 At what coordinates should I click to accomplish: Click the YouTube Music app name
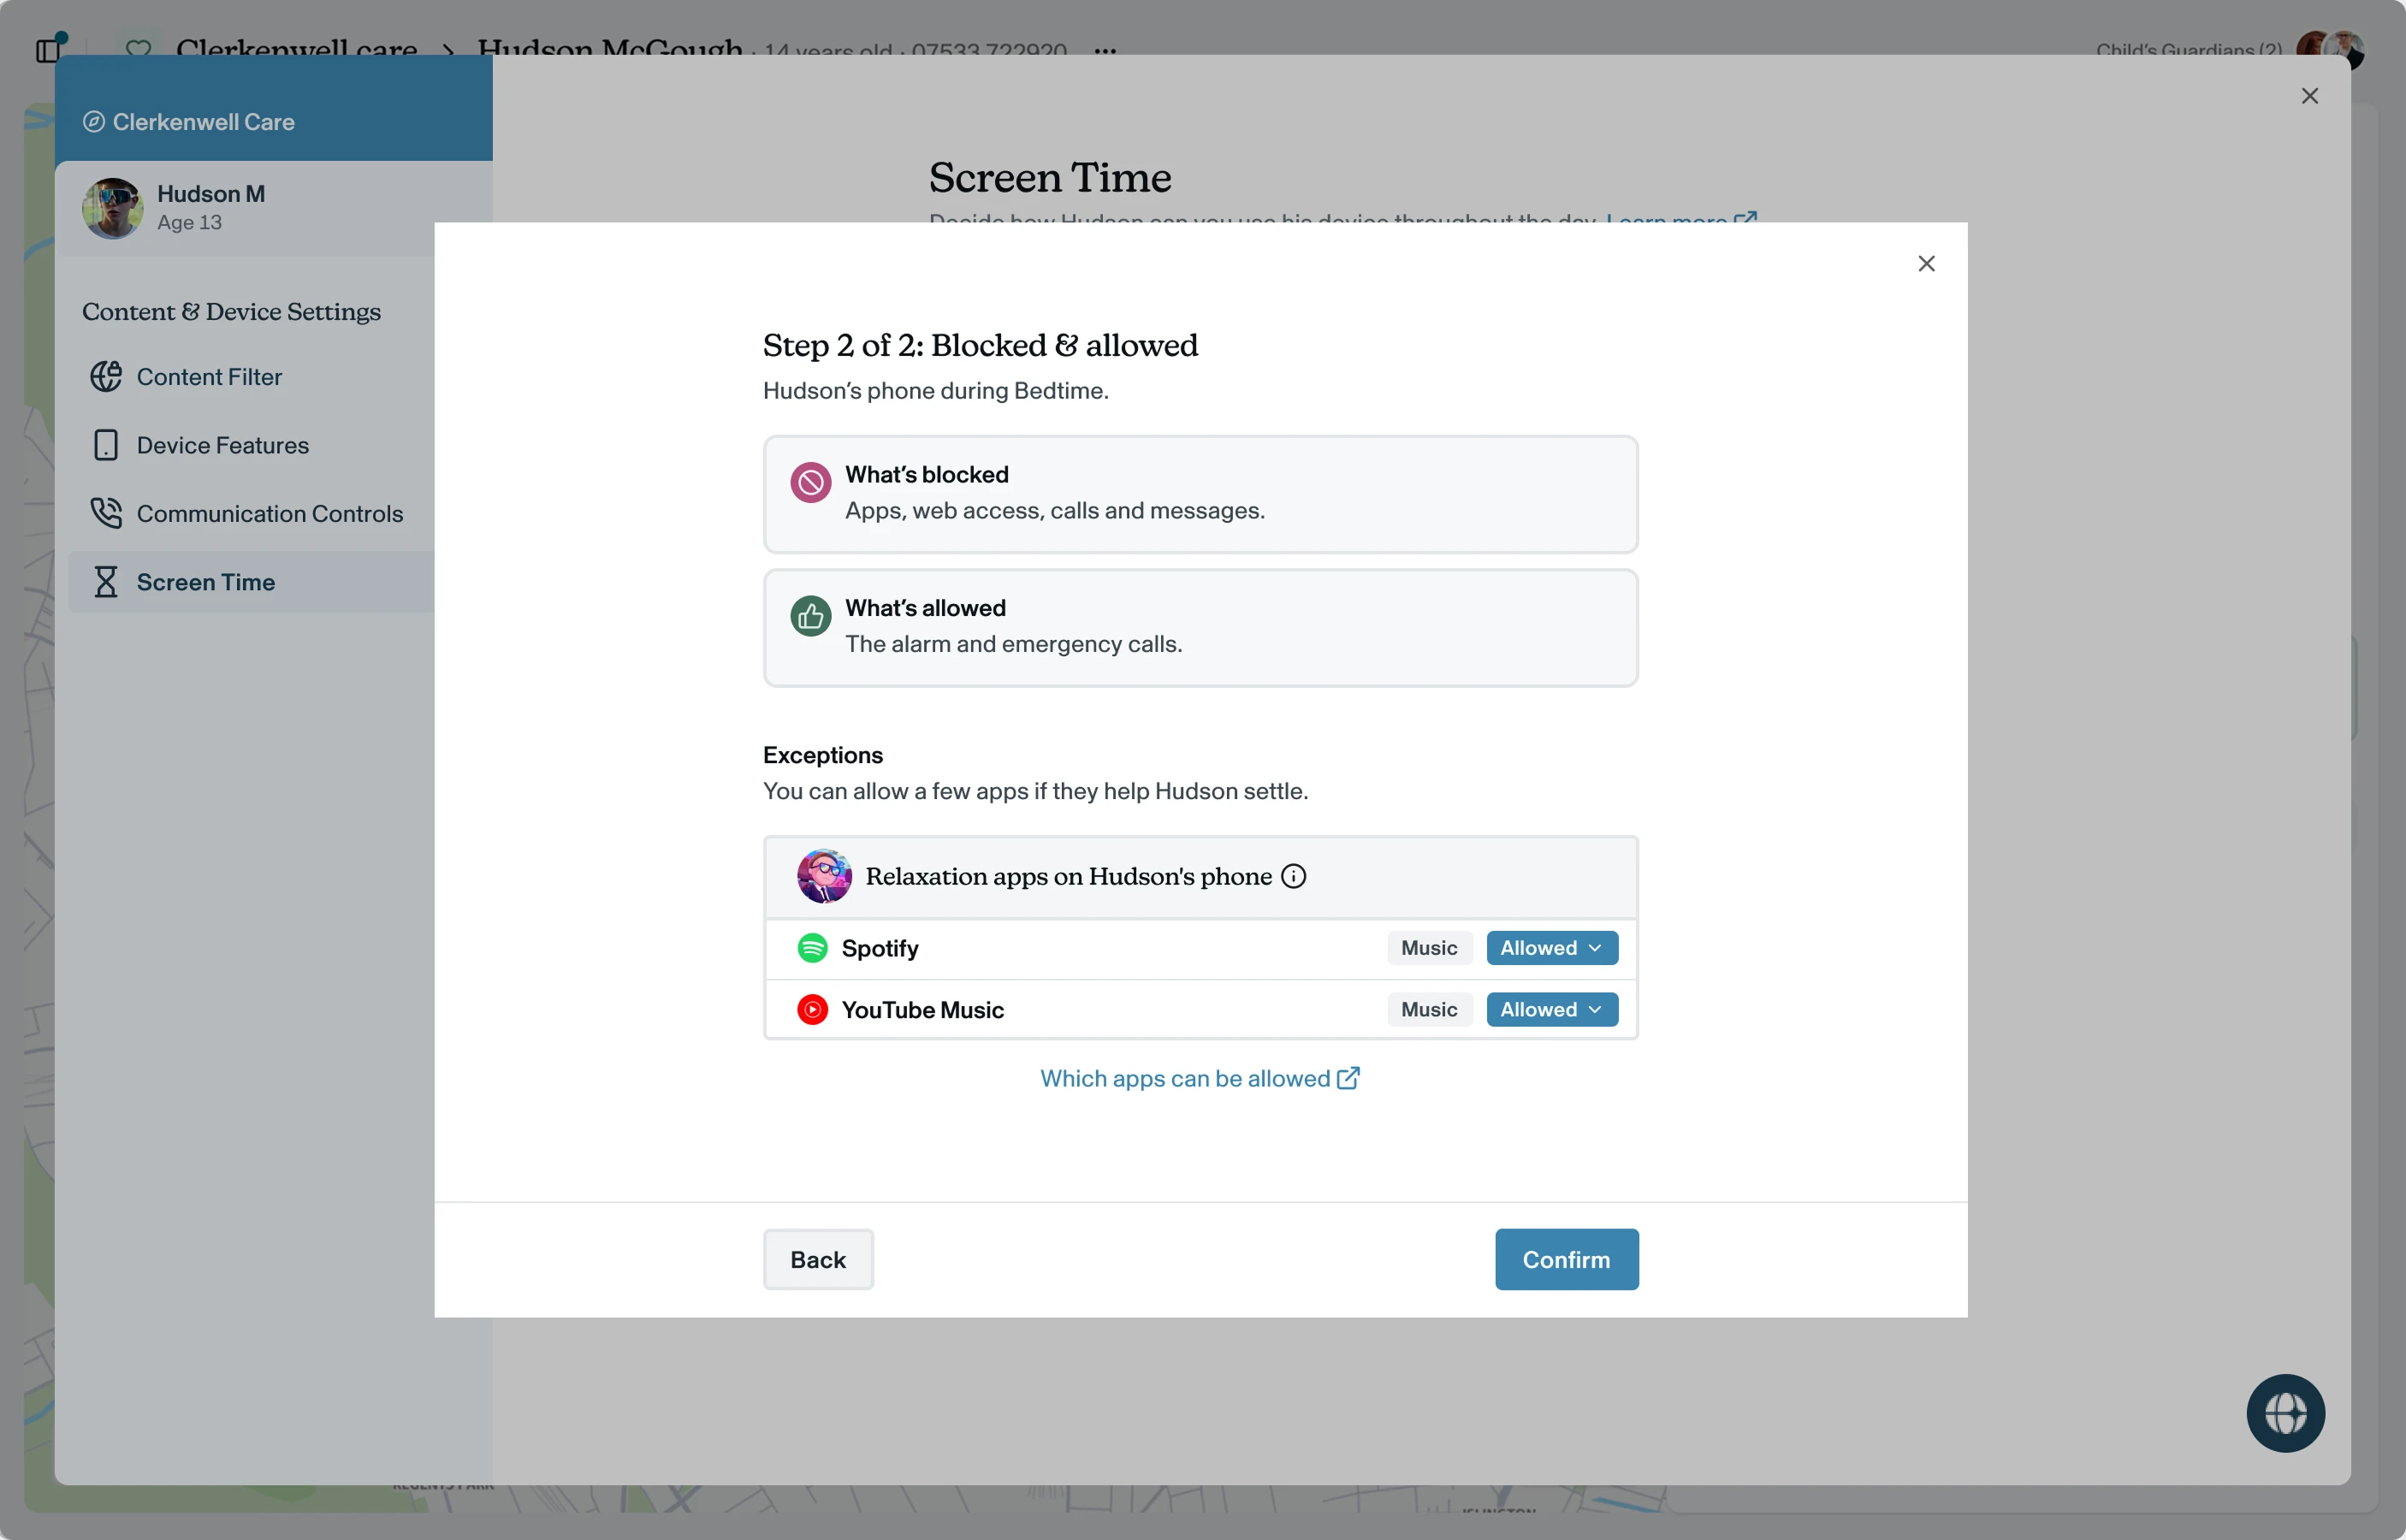[x=923, y=1010]
